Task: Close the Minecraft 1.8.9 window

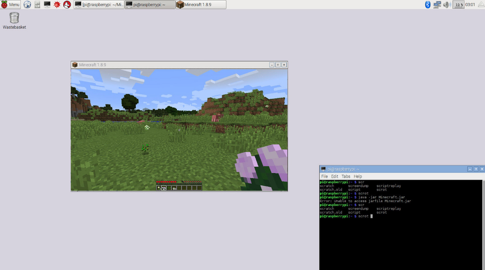Action: tap(284, 65)
